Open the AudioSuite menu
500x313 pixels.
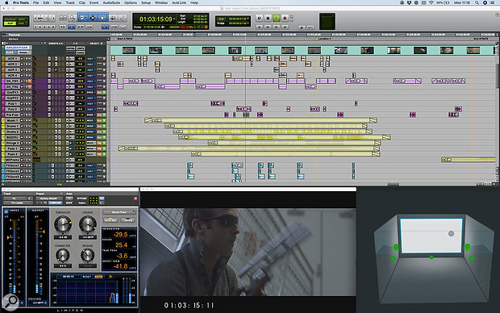[111, 2]
